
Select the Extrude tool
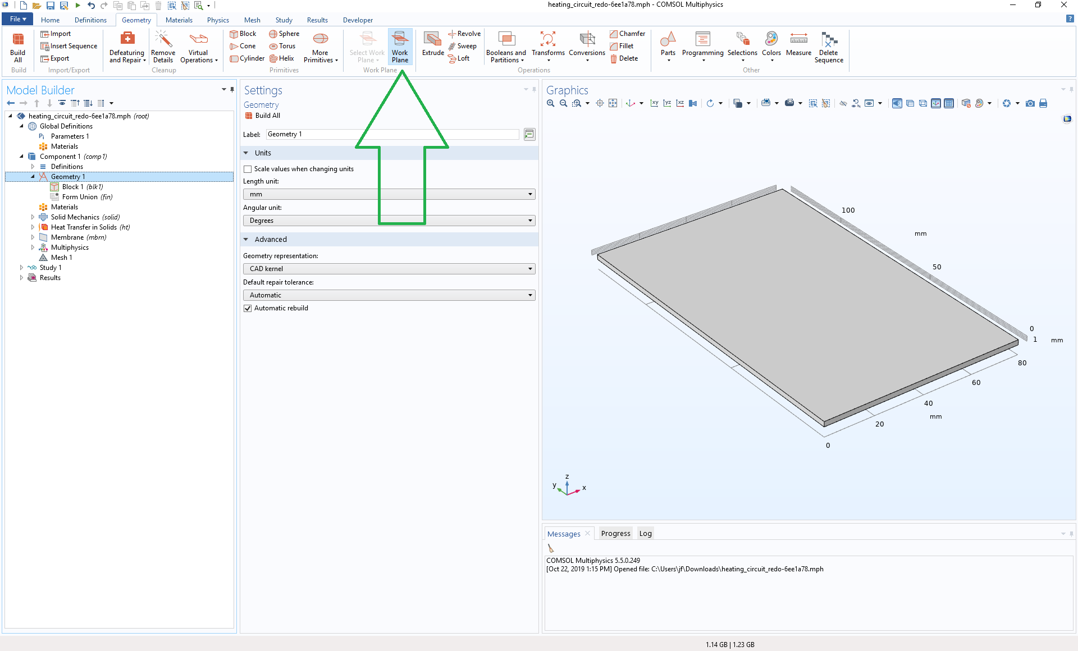point(433,44)
